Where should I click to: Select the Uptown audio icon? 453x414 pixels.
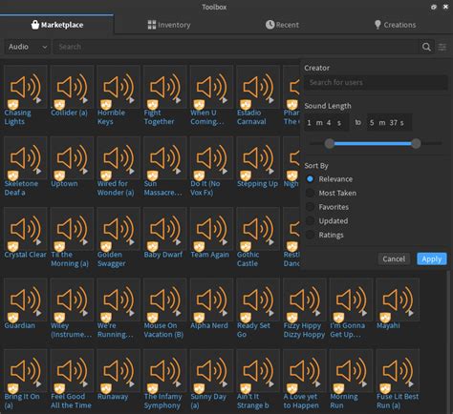(72, 157)
